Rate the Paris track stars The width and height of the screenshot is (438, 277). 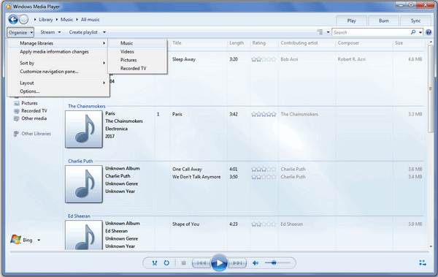pyautogui.click(x=264, y=114)
